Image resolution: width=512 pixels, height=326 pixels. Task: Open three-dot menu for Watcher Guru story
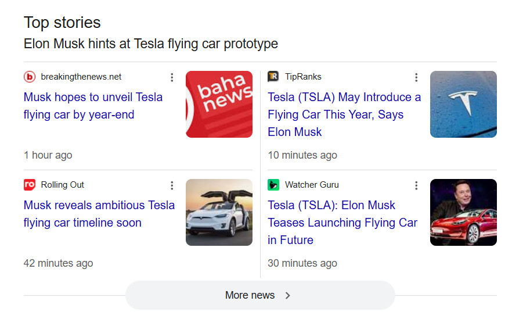click(416, 185)
